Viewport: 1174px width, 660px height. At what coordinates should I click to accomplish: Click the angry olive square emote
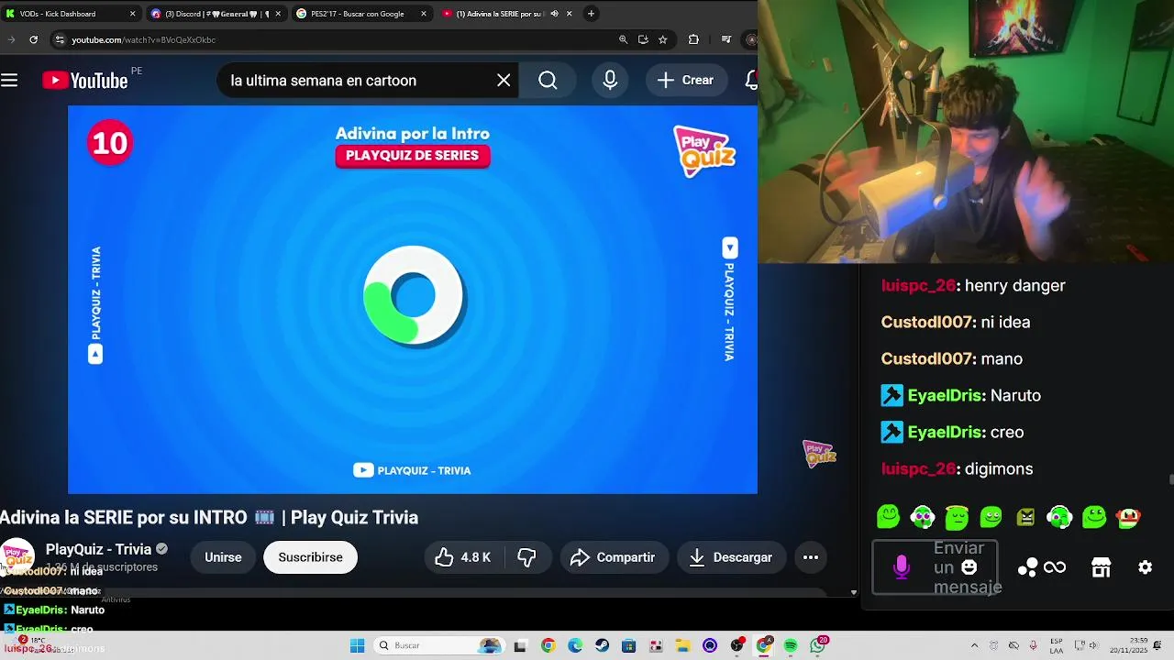[1025, 517]
